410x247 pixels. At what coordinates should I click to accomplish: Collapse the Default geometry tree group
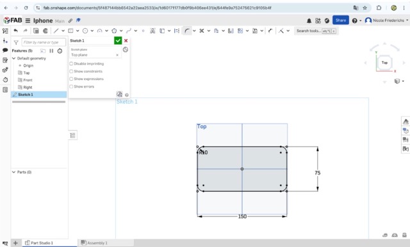pos(14,58)
